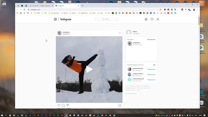Follow nataliyabodnya
Viewport: 208px width, 117px height.
coord(151,69)
